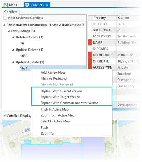Select the Conflicts view tab
This screenshot has height=162, width=142.
[37, 5]
